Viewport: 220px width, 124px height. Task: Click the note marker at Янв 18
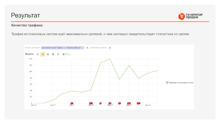(91, 103)
